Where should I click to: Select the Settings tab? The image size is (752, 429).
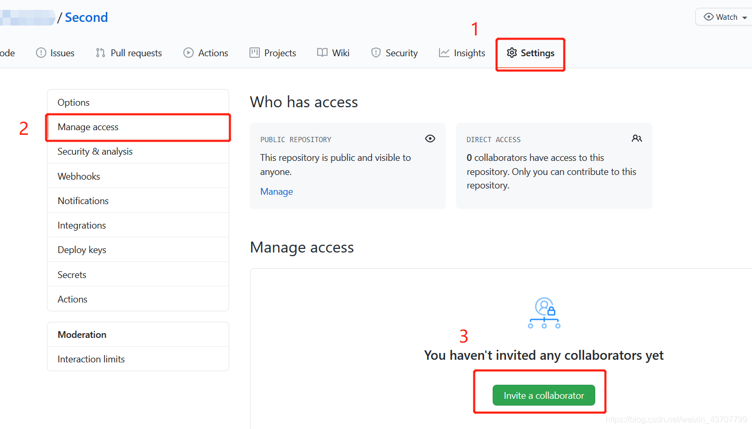(531, 53)
